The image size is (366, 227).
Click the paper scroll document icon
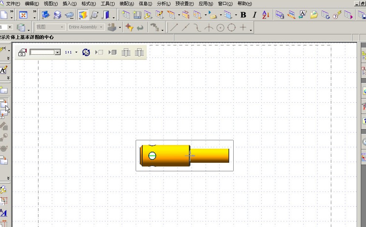[x=94, y=15]
